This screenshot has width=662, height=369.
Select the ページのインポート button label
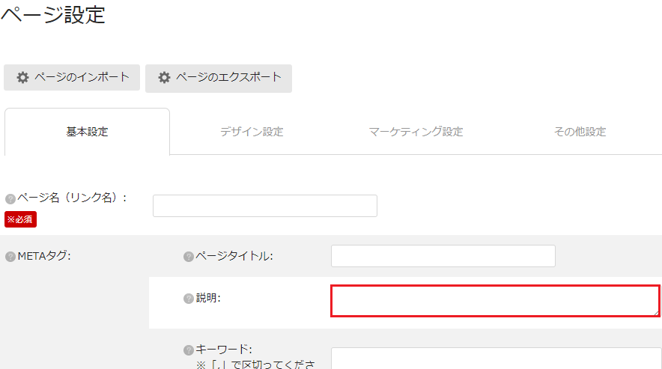point(82,77)
